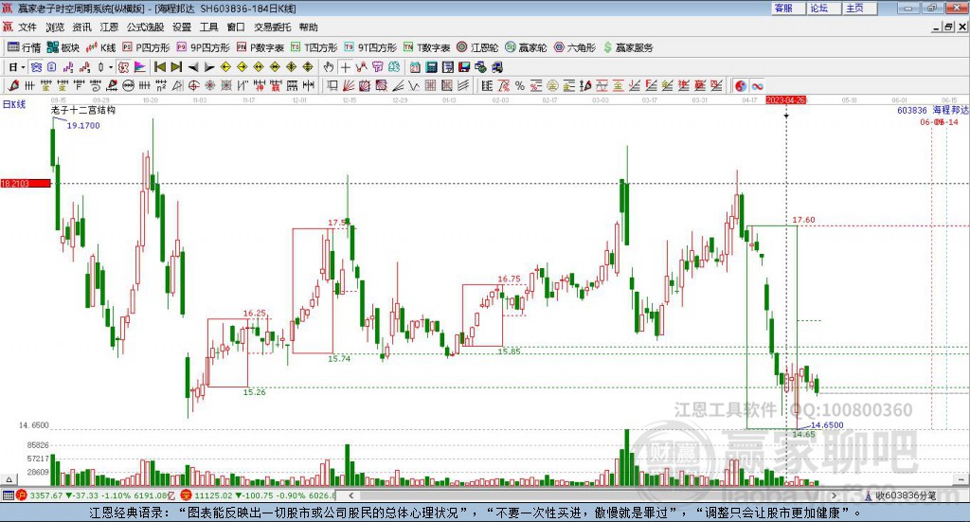
Task: Click the infinity loop icon
Action: [757, 86]
